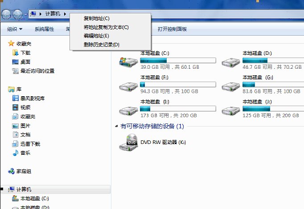
Task: Click the text 125 GB 可用，共 200 GB
Action: click(271, 115)
